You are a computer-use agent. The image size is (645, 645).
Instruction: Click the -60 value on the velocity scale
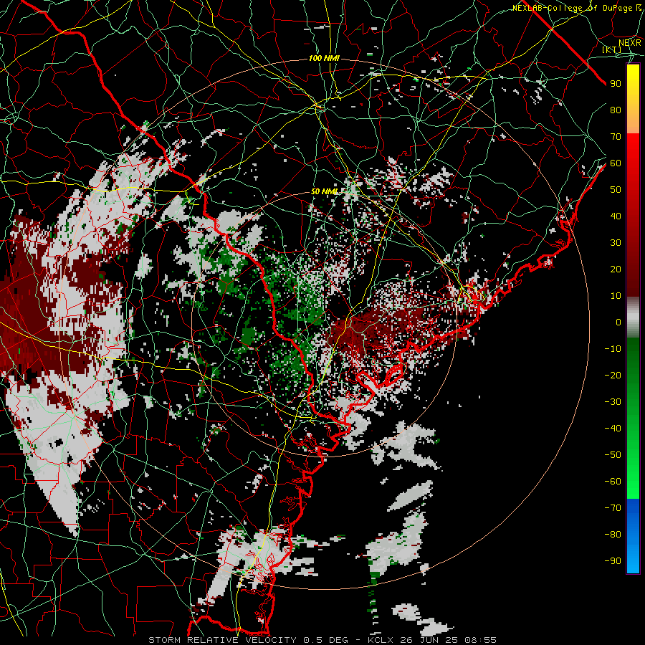coord(613,482)
